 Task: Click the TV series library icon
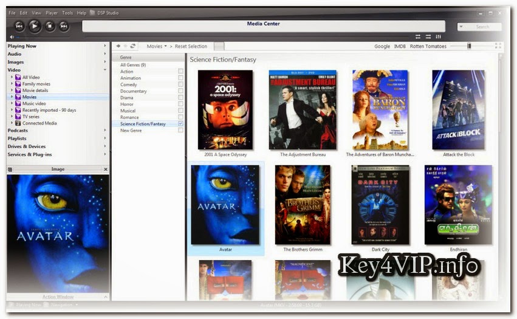[x=18, y=117]
